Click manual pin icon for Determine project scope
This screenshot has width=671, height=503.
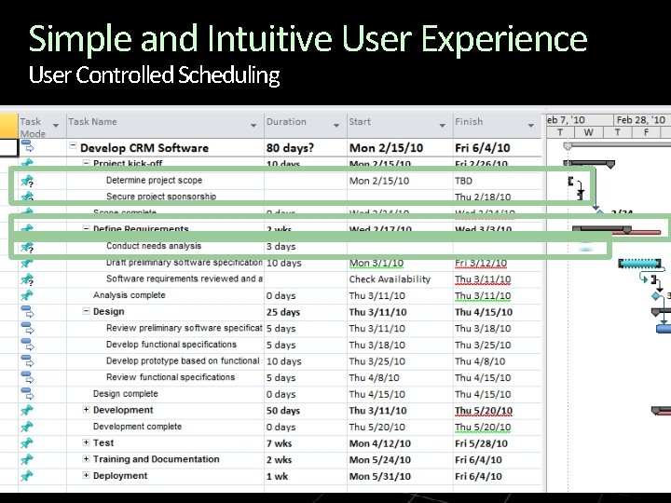pyautogui.click(x=27, y=181)
